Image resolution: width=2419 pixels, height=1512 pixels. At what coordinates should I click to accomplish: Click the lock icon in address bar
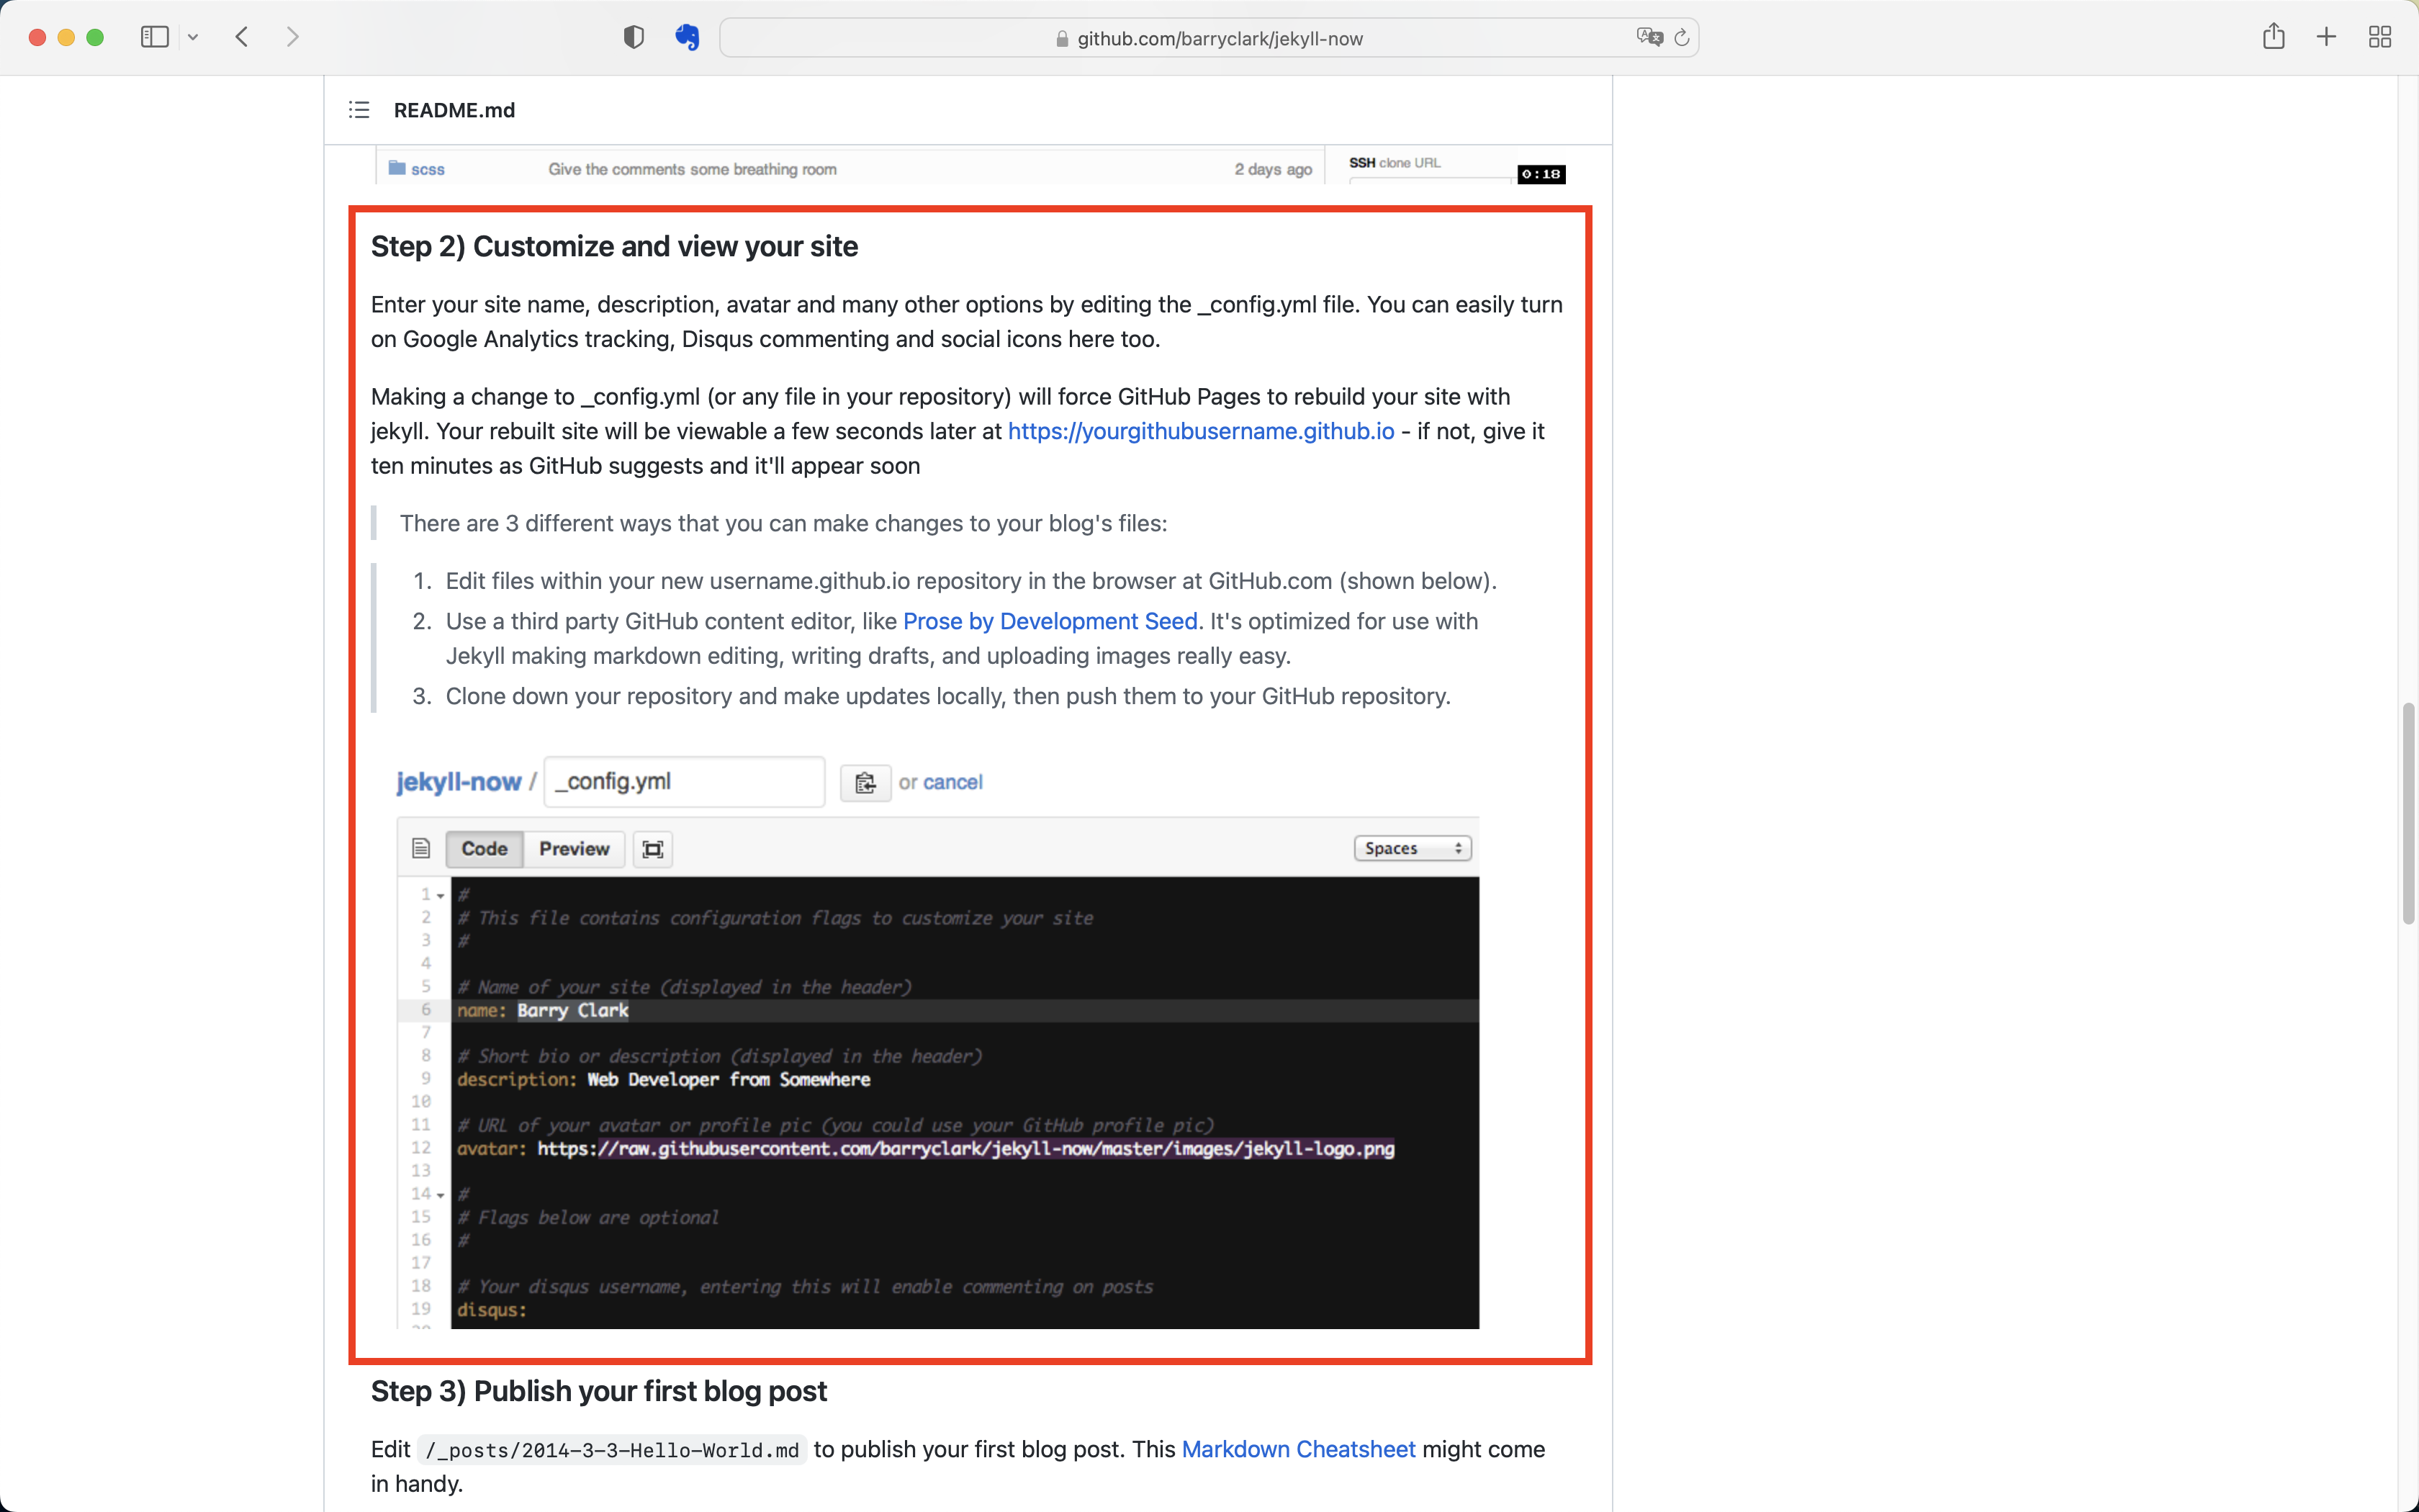(x=1062, y=39)
